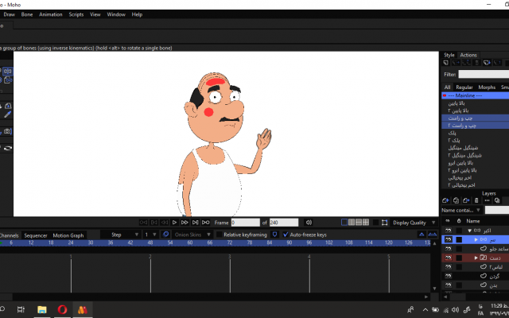Click the system volume tray icon
Viewport: 509px width, 318px height.
coord(456,310)
